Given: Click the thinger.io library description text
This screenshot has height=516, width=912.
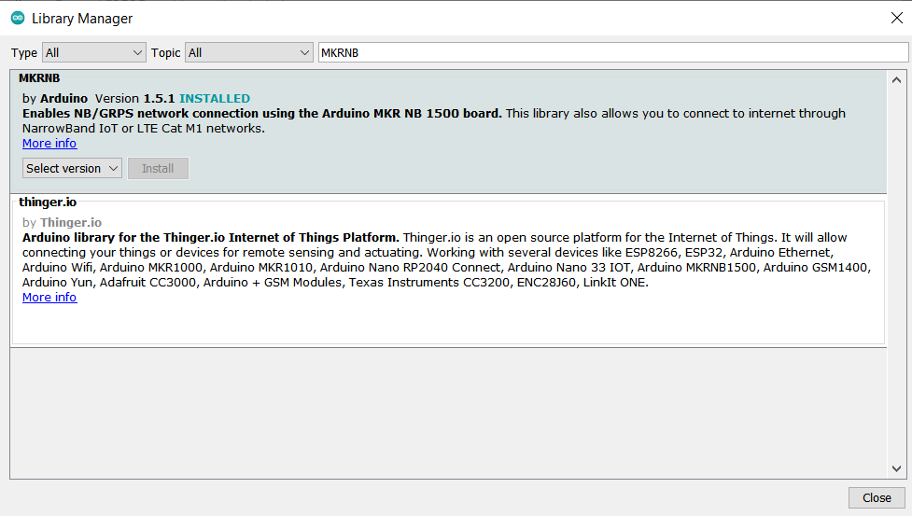Looking at the screenshot, I should pyautogui.click(x=446, y=260).
